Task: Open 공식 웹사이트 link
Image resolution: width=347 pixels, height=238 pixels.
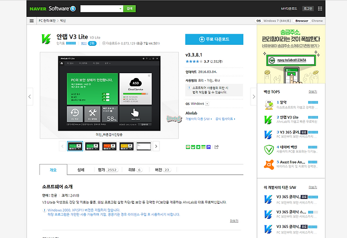Action: (x=225, y=119)
